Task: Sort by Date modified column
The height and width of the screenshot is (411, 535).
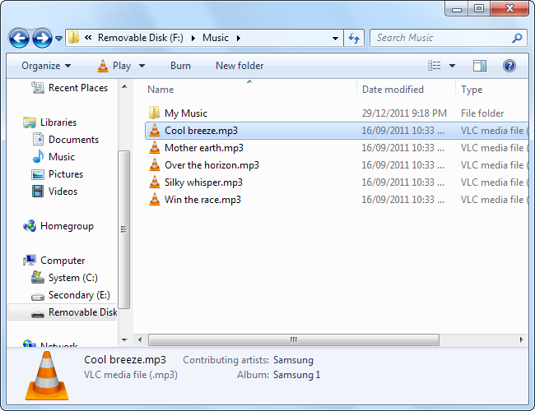Action: 393,90
